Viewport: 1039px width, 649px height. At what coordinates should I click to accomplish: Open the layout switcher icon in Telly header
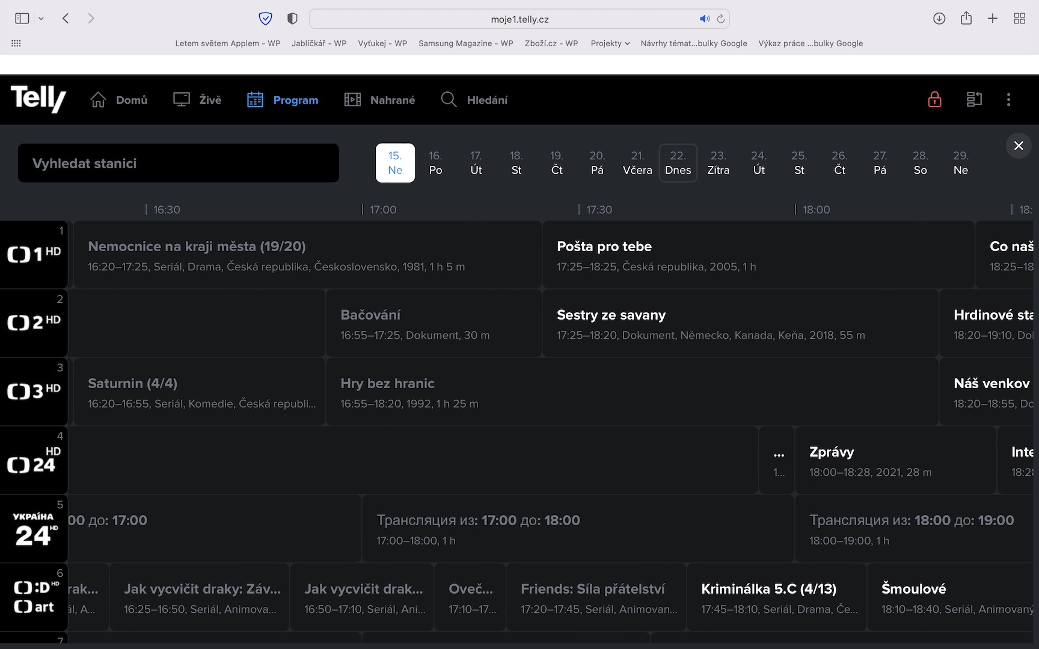click(x=974, y=100)
